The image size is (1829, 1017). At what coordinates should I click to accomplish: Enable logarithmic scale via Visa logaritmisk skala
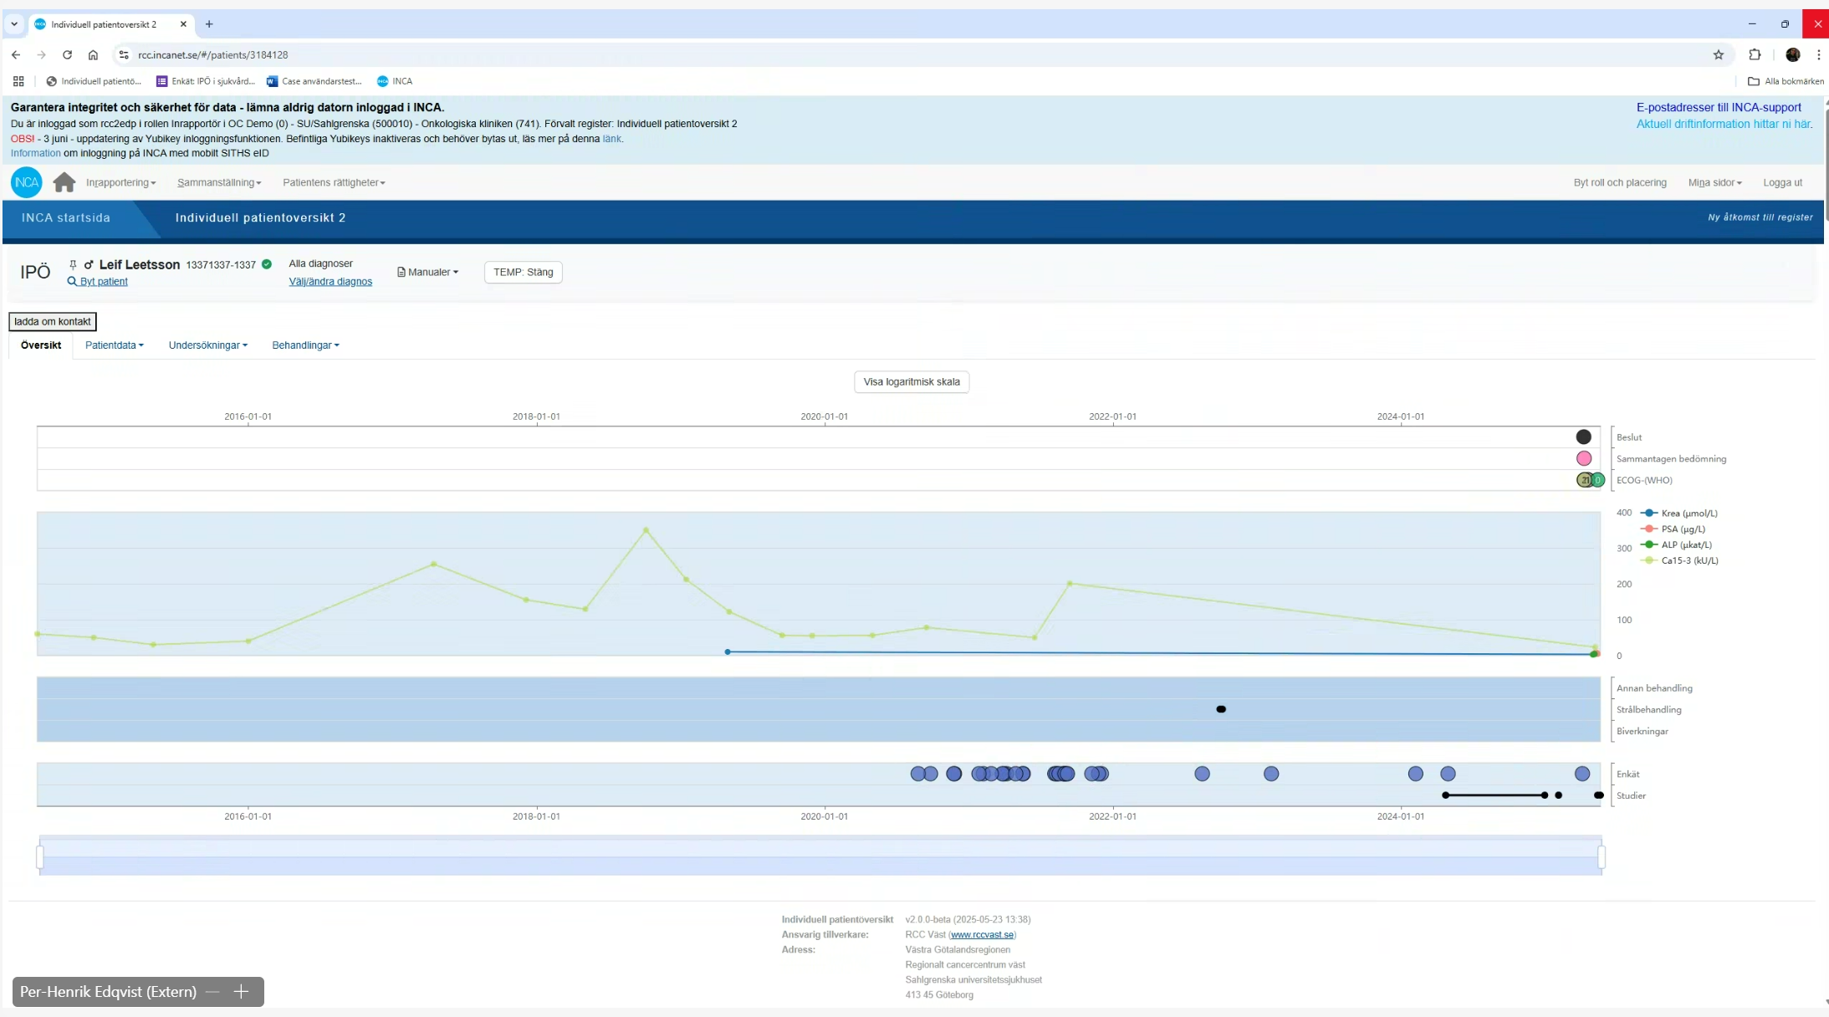pos(912,381)
